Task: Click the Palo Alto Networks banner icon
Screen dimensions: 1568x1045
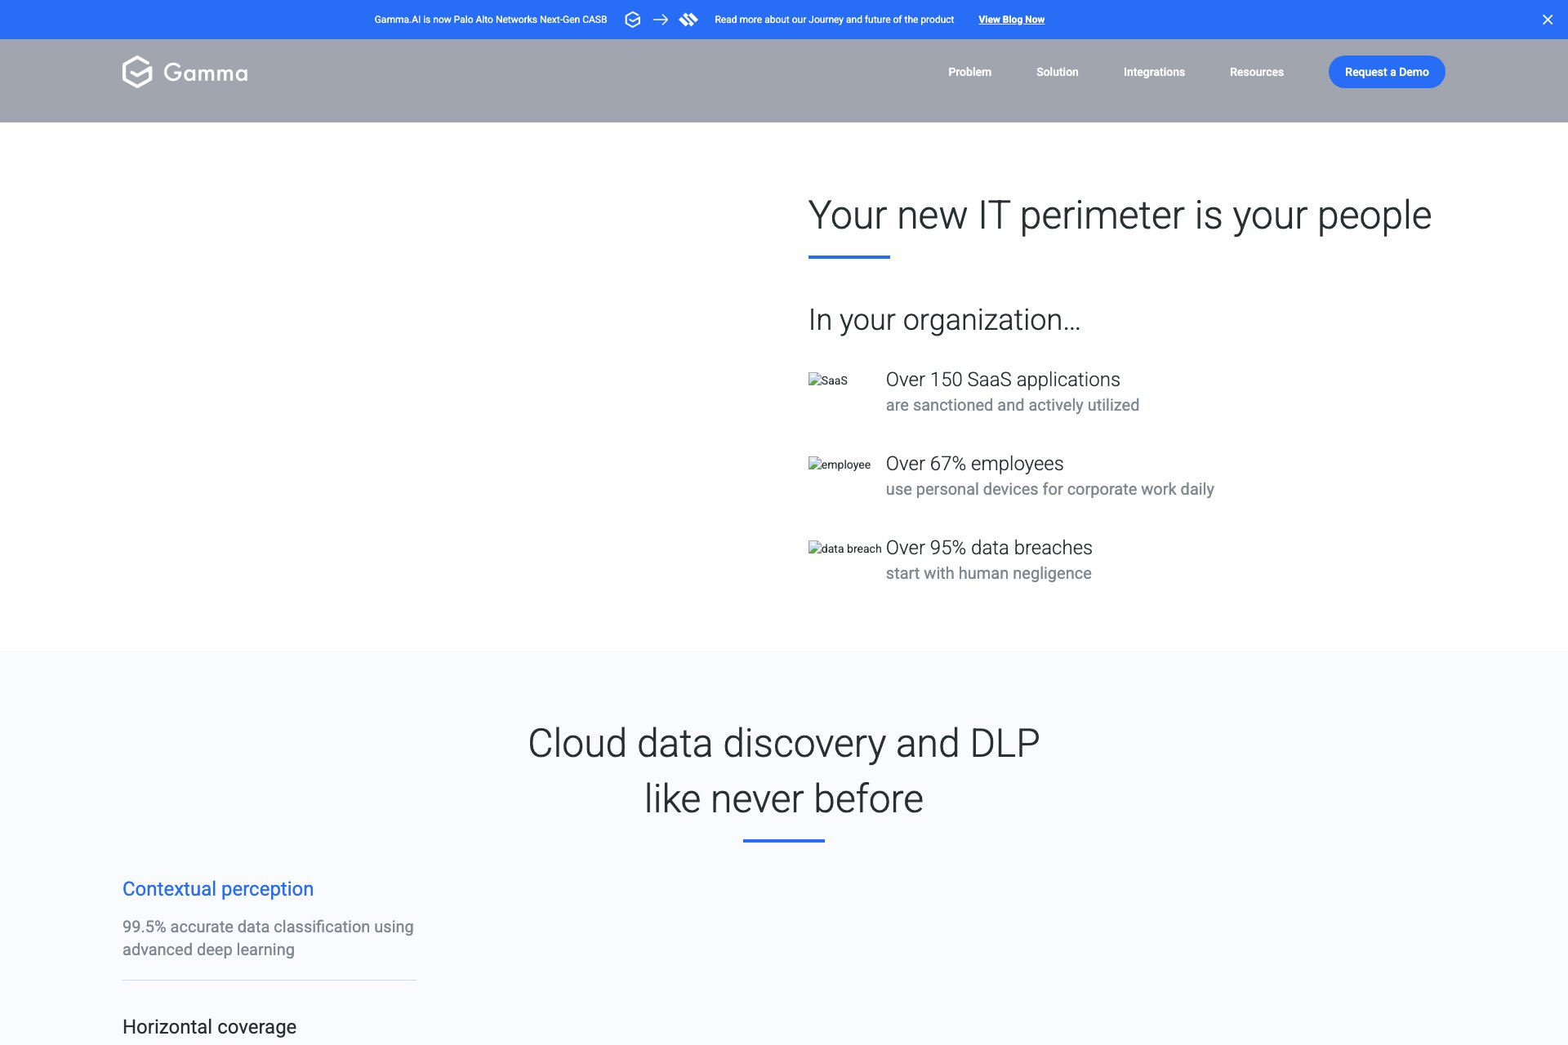Action: pyautogui.click(x=688, y=20)
